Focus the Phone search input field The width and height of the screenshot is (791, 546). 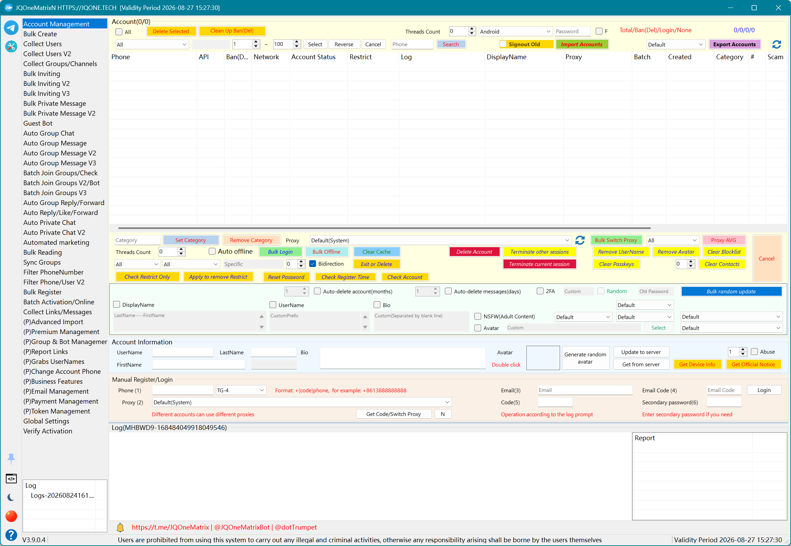click(x=412, y=44)
